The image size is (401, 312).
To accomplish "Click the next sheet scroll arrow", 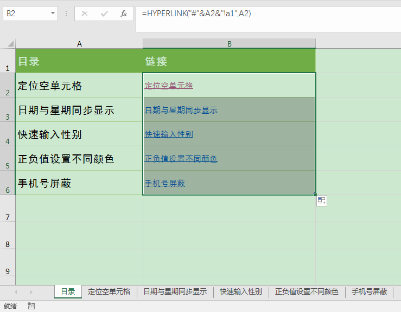I will click(31, 292).
